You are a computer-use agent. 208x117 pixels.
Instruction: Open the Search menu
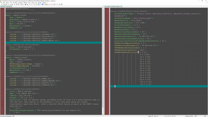coord(7,3)
